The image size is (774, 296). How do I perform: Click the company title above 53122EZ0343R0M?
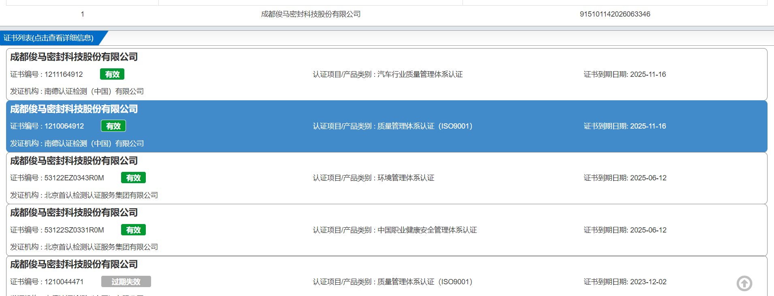point(74,161)
